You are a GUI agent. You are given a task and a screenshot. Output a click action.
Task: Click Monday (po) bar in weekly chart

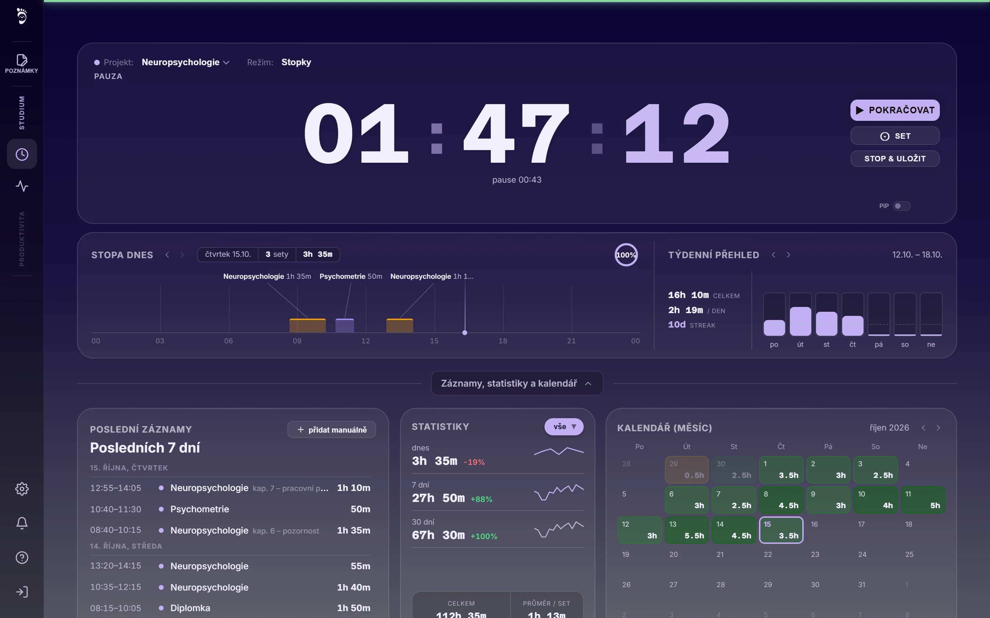click(774, 315)
